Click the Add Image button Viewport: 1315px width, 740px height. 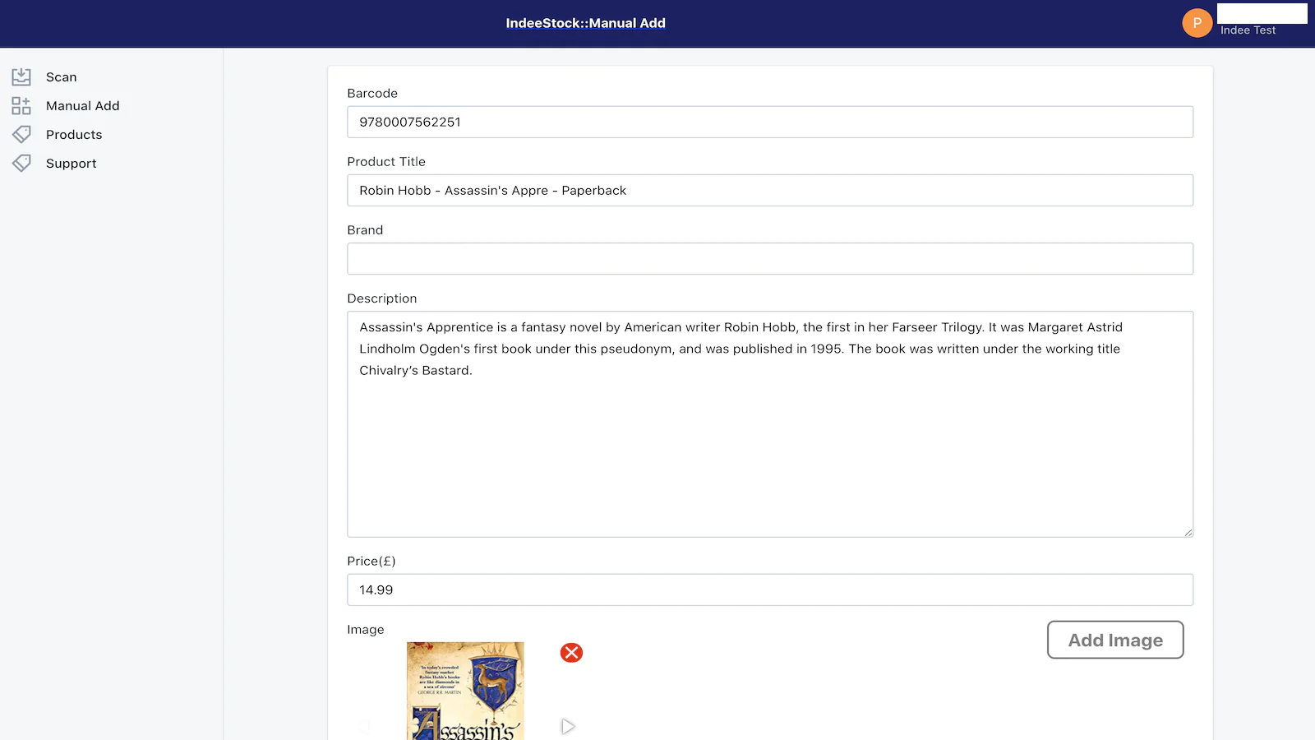tap(1115, 640)
